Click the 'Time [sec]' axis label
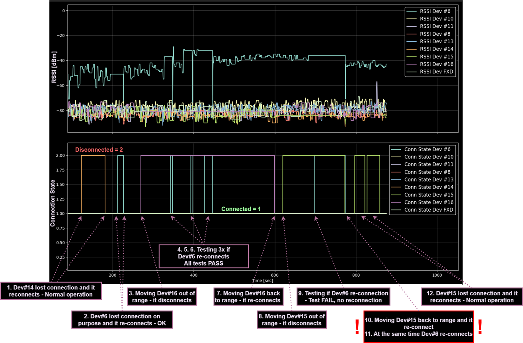Image resolution: width=523 pixels, height=343 pixels. (262, 281)
